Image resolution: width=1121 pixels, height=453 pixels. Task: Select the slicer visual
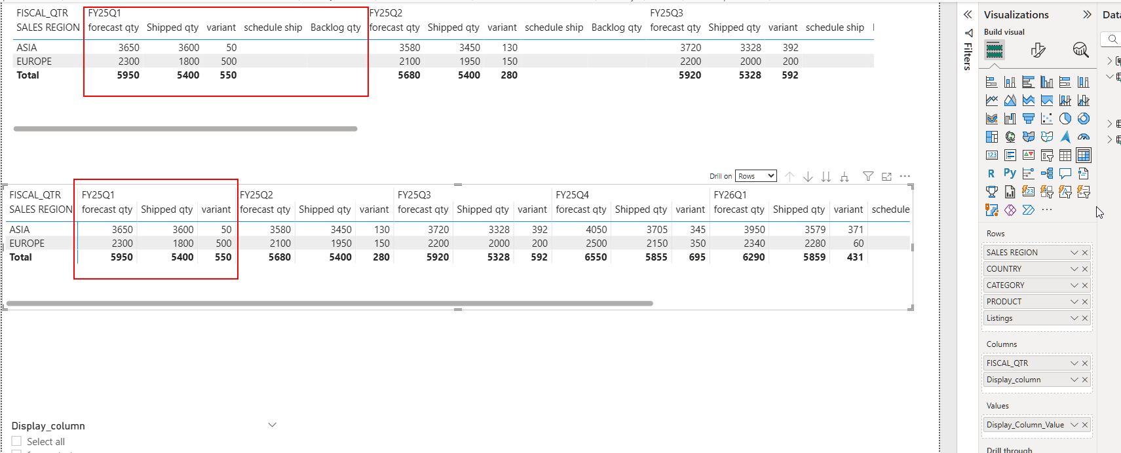(x=1046, y=155)
